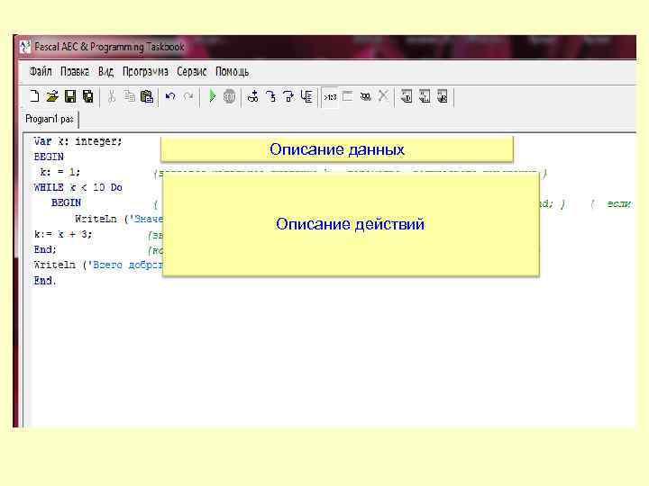The image size is (649, 486).
Task: Undo the last edit
Action: (170, 96)
